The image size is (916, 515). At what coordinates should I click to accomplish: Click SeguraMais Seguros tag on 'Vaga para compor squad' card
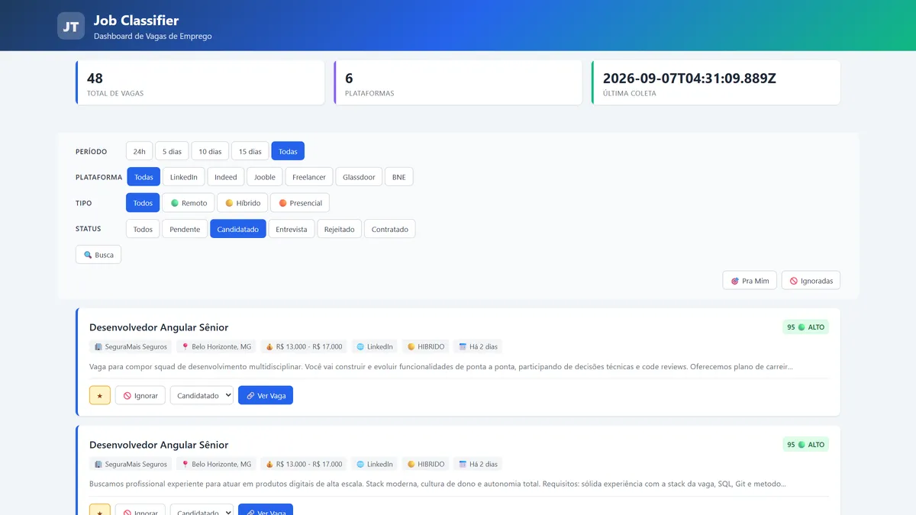[x=131, y=346]
